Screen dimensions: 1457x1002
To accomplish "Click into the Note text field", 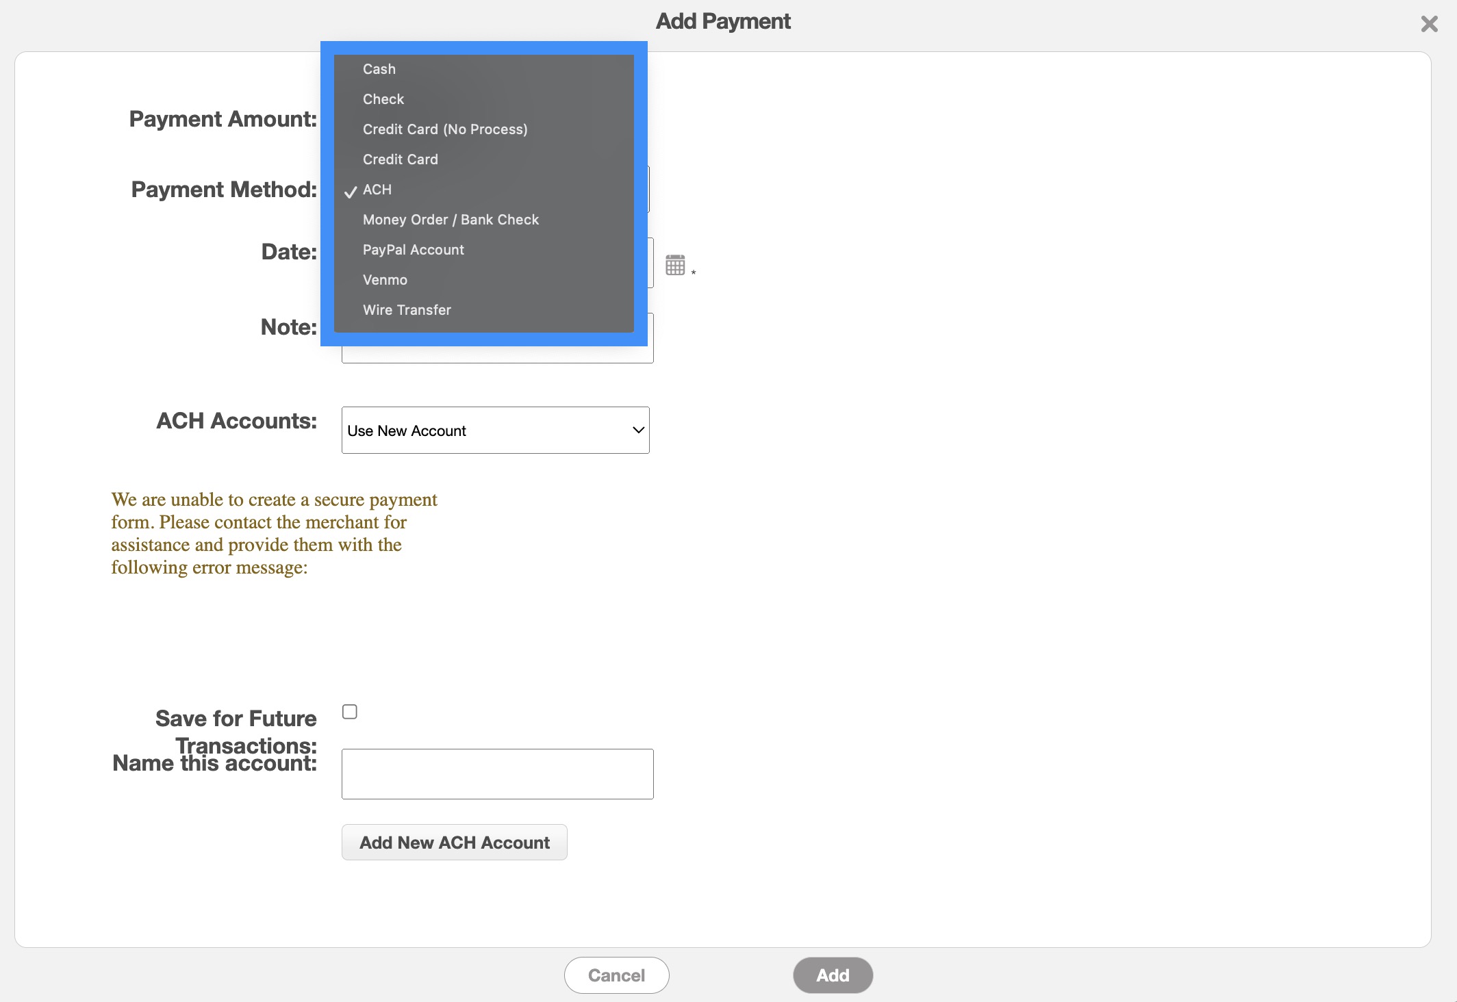I will point(497,355).
